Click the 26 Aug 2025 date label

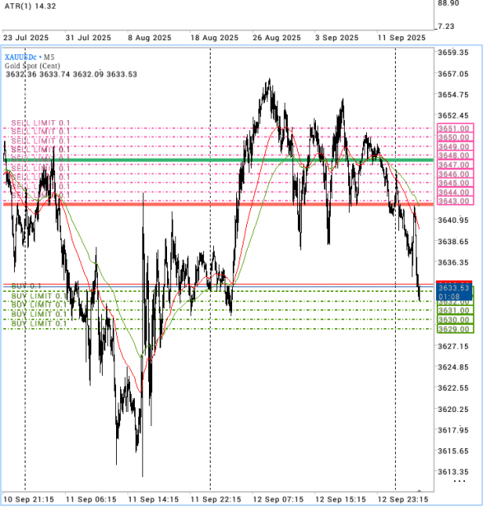(x=276, y=38)
